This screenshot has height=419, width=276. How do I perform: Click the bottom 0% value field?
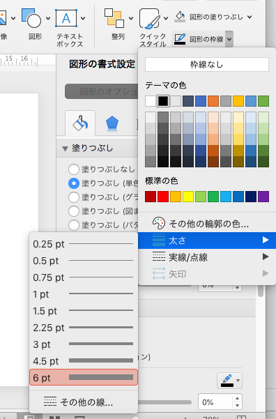point(215,402)
